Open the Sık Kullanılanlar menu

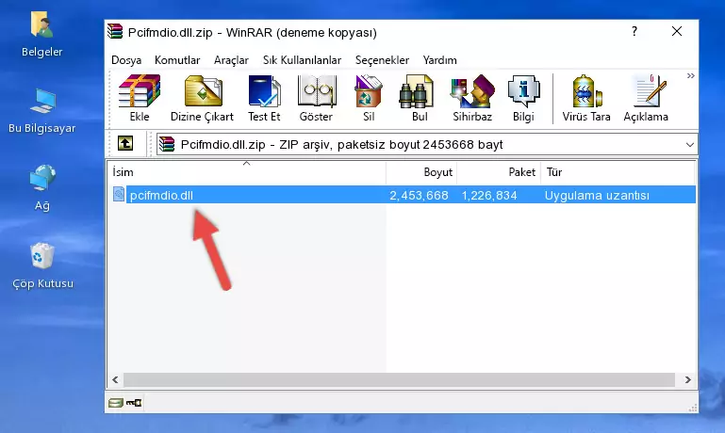tap(302, 60)
